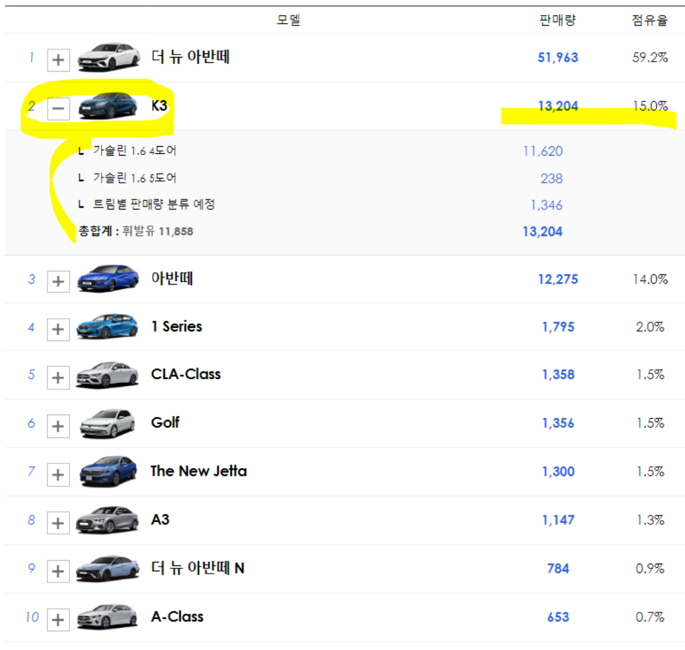Select sales figure 1,300
The image size is (685, 650).
pos(558,471)
